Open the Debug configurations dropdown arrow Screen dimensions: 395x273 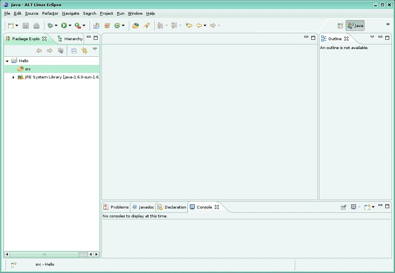56,25
